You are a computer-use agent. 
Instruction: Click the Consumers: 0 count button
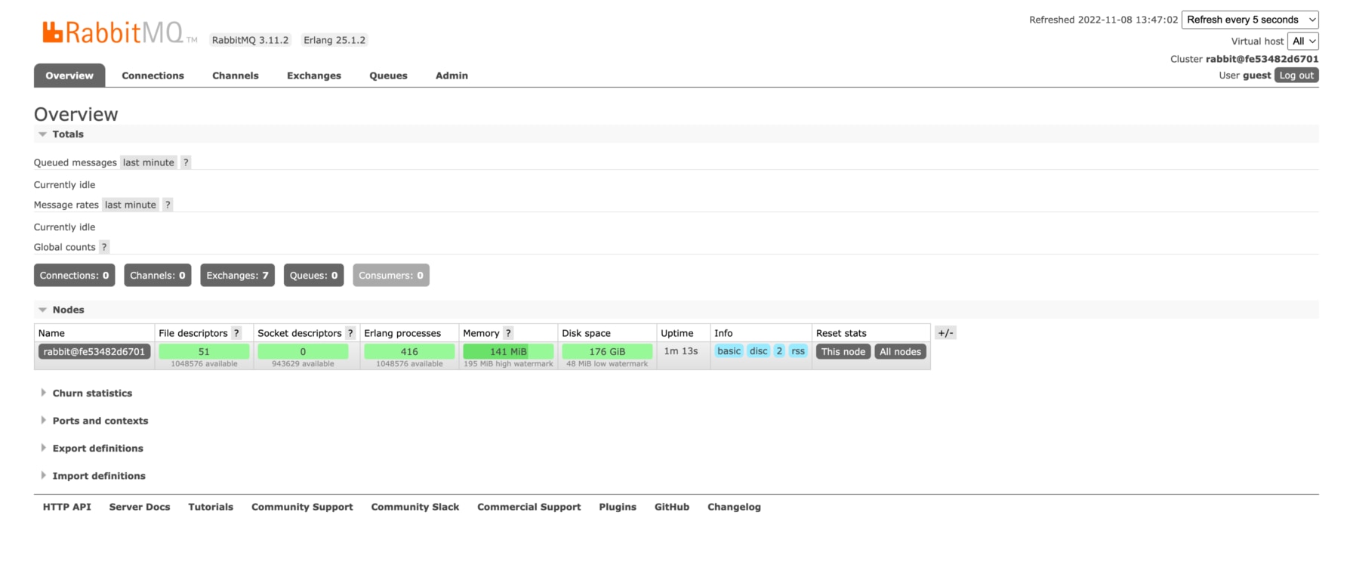coord(391,276)
